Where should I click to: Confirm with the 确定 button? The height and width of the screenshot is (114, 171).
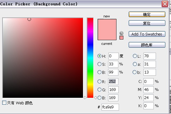pyautogui.click(x=147, y=14)
